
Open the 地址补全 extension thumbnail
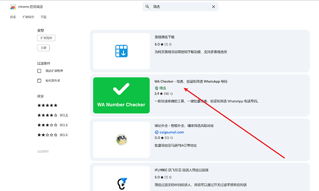[122, 140]
